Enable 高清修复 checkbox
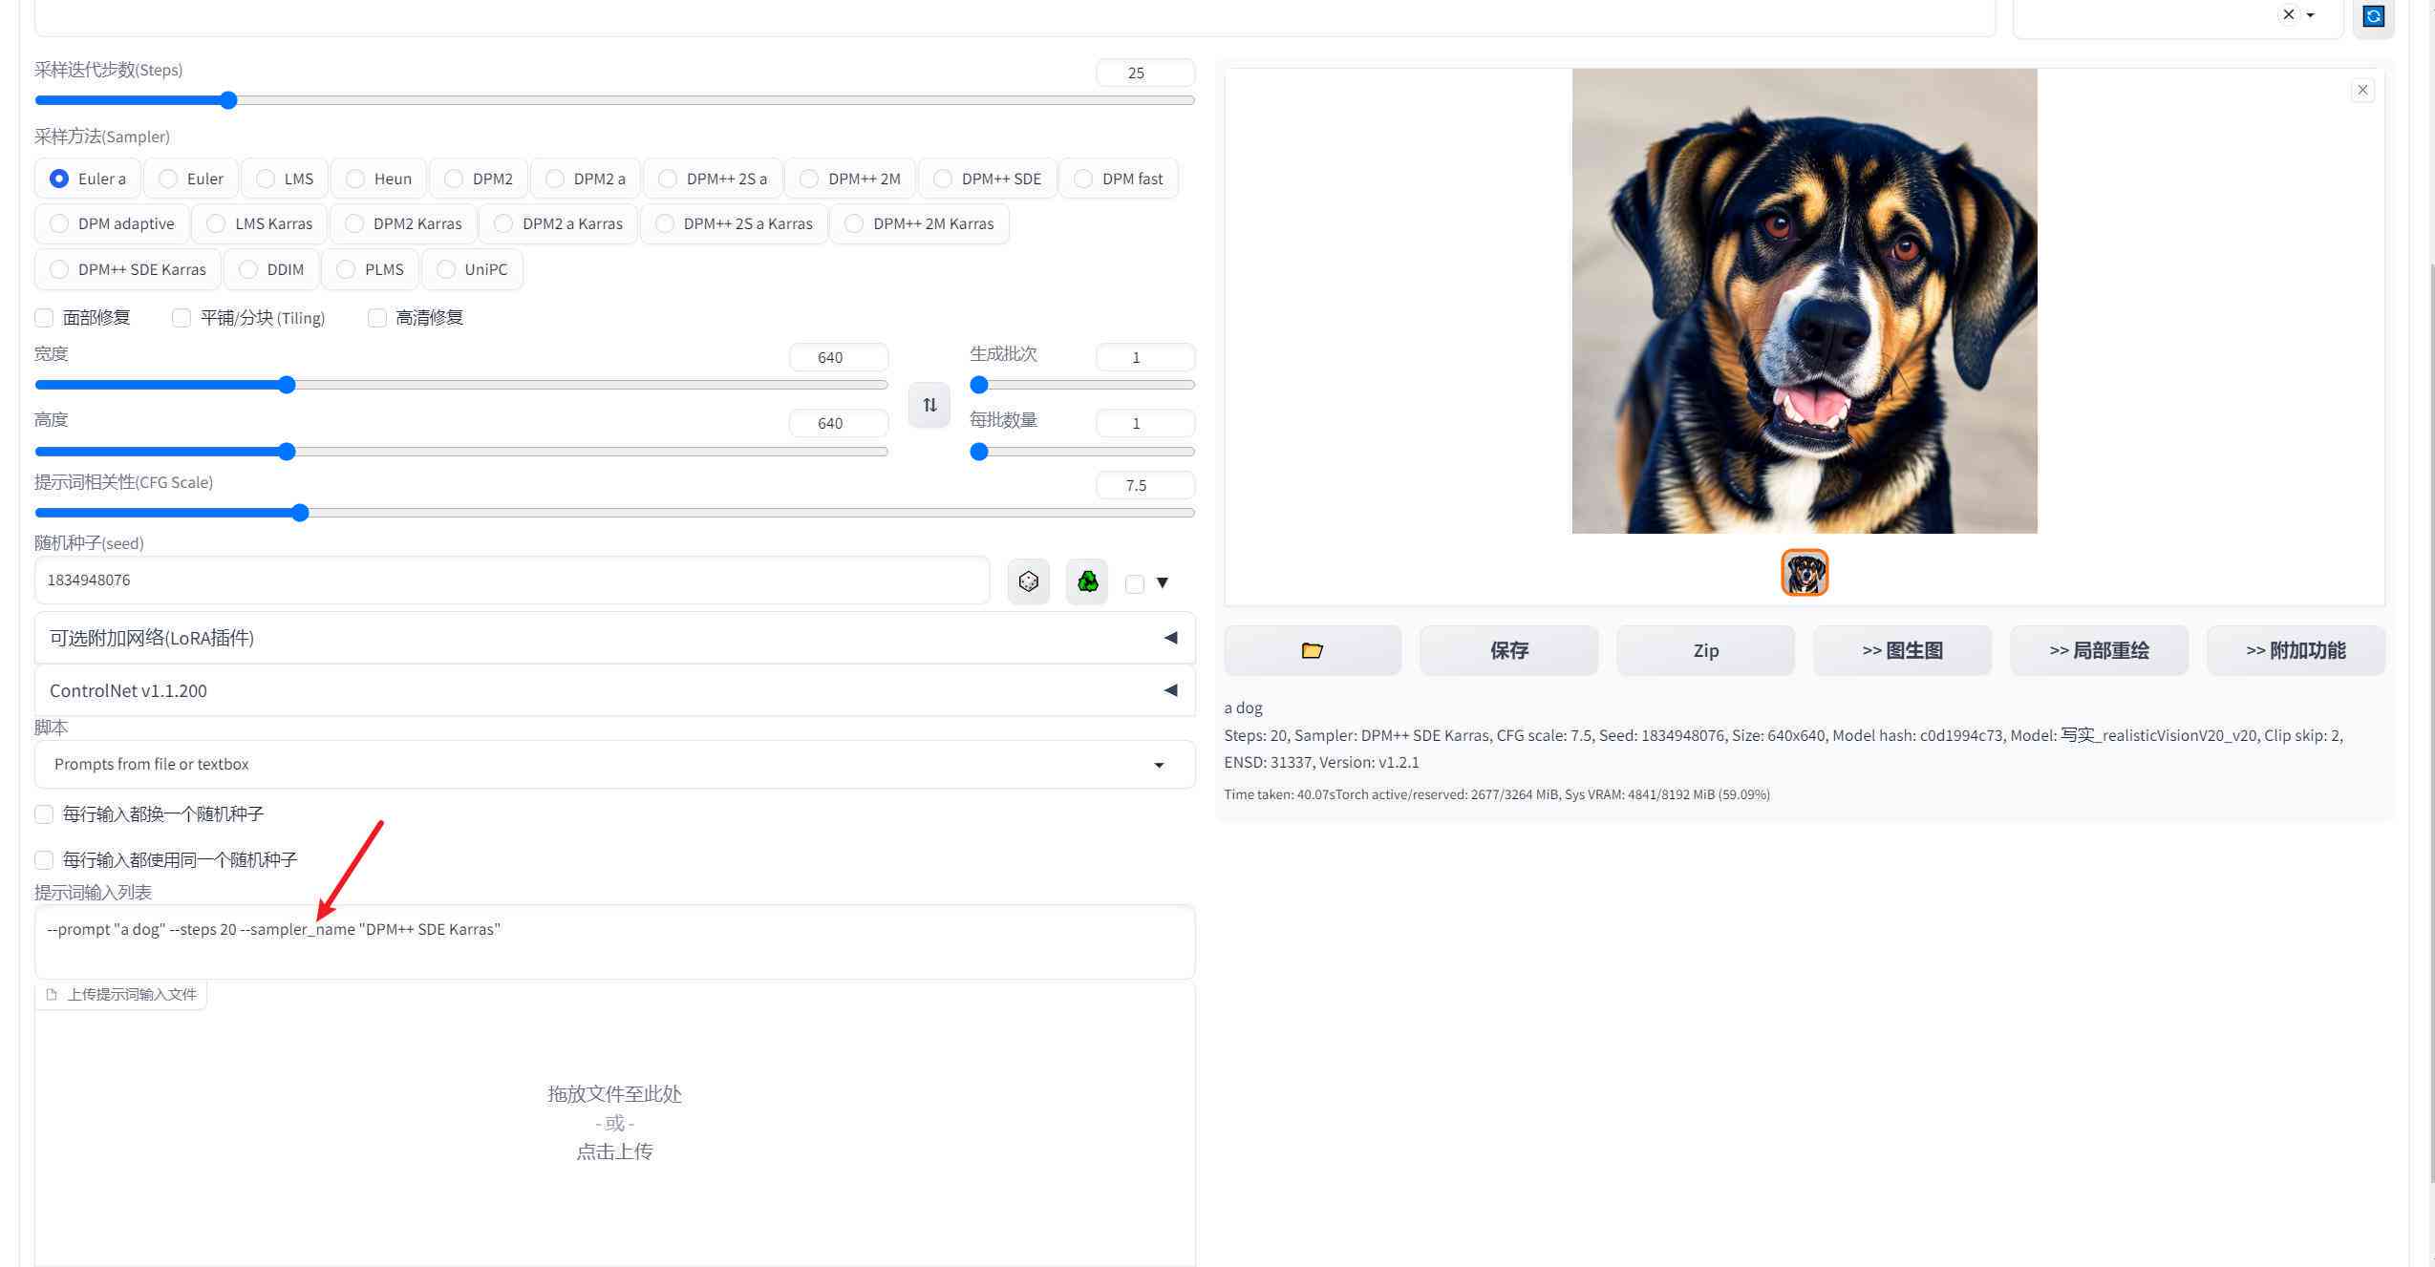The width and height of the screenshot is (2435, 1267). pos(377,318)
